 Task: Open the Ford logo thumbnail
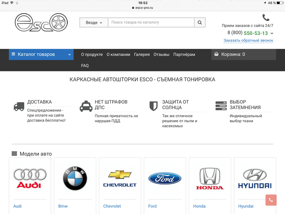165,178
